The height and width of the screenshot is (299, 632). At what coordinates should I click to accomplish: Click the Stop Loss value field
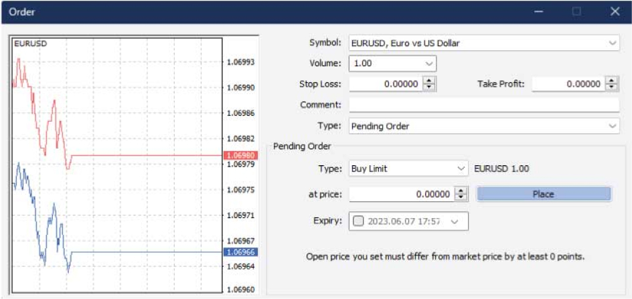tap(386, 84)
